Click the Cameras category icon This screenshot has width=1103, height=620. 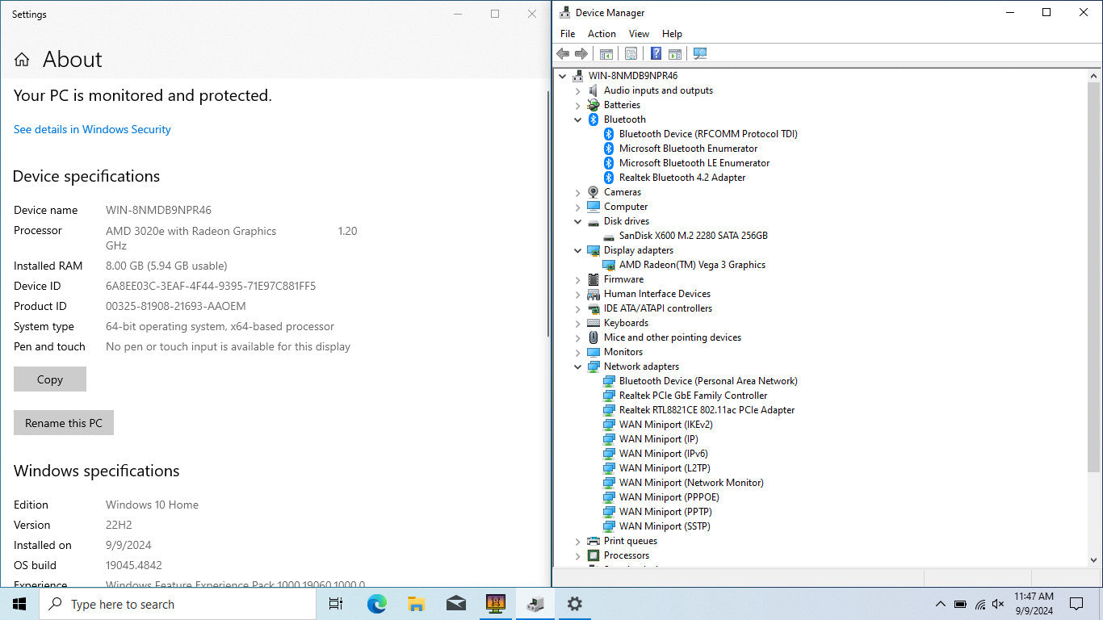(x=593, y=192)
